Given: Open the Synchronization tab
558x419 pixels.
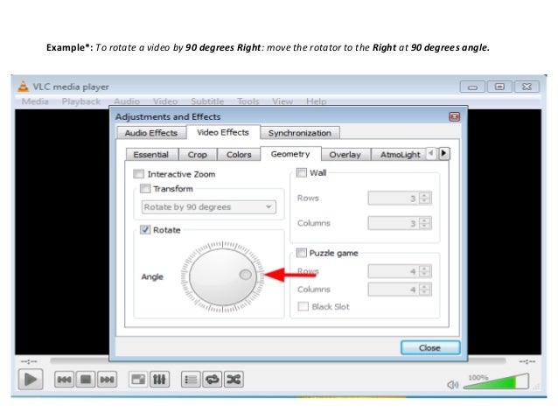Looking at the screenshot, I should 300,133.
